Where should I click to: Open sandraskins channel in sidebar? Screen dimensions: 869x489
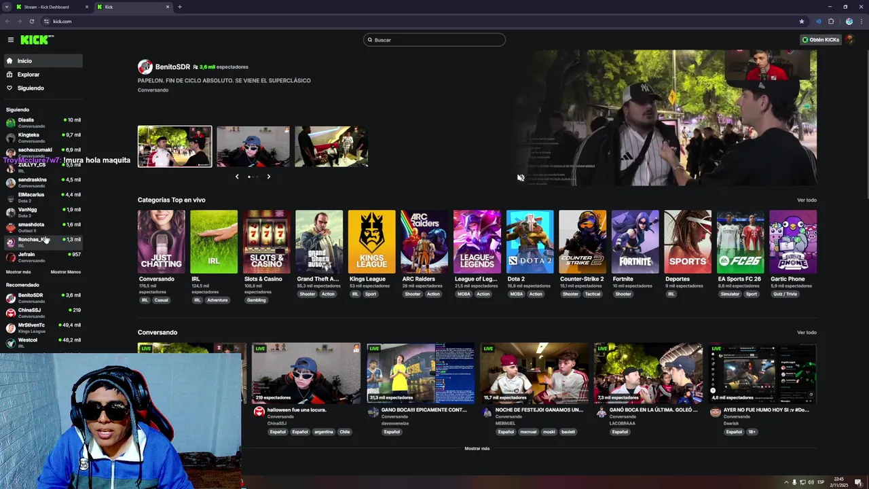[x=43, y=183]
